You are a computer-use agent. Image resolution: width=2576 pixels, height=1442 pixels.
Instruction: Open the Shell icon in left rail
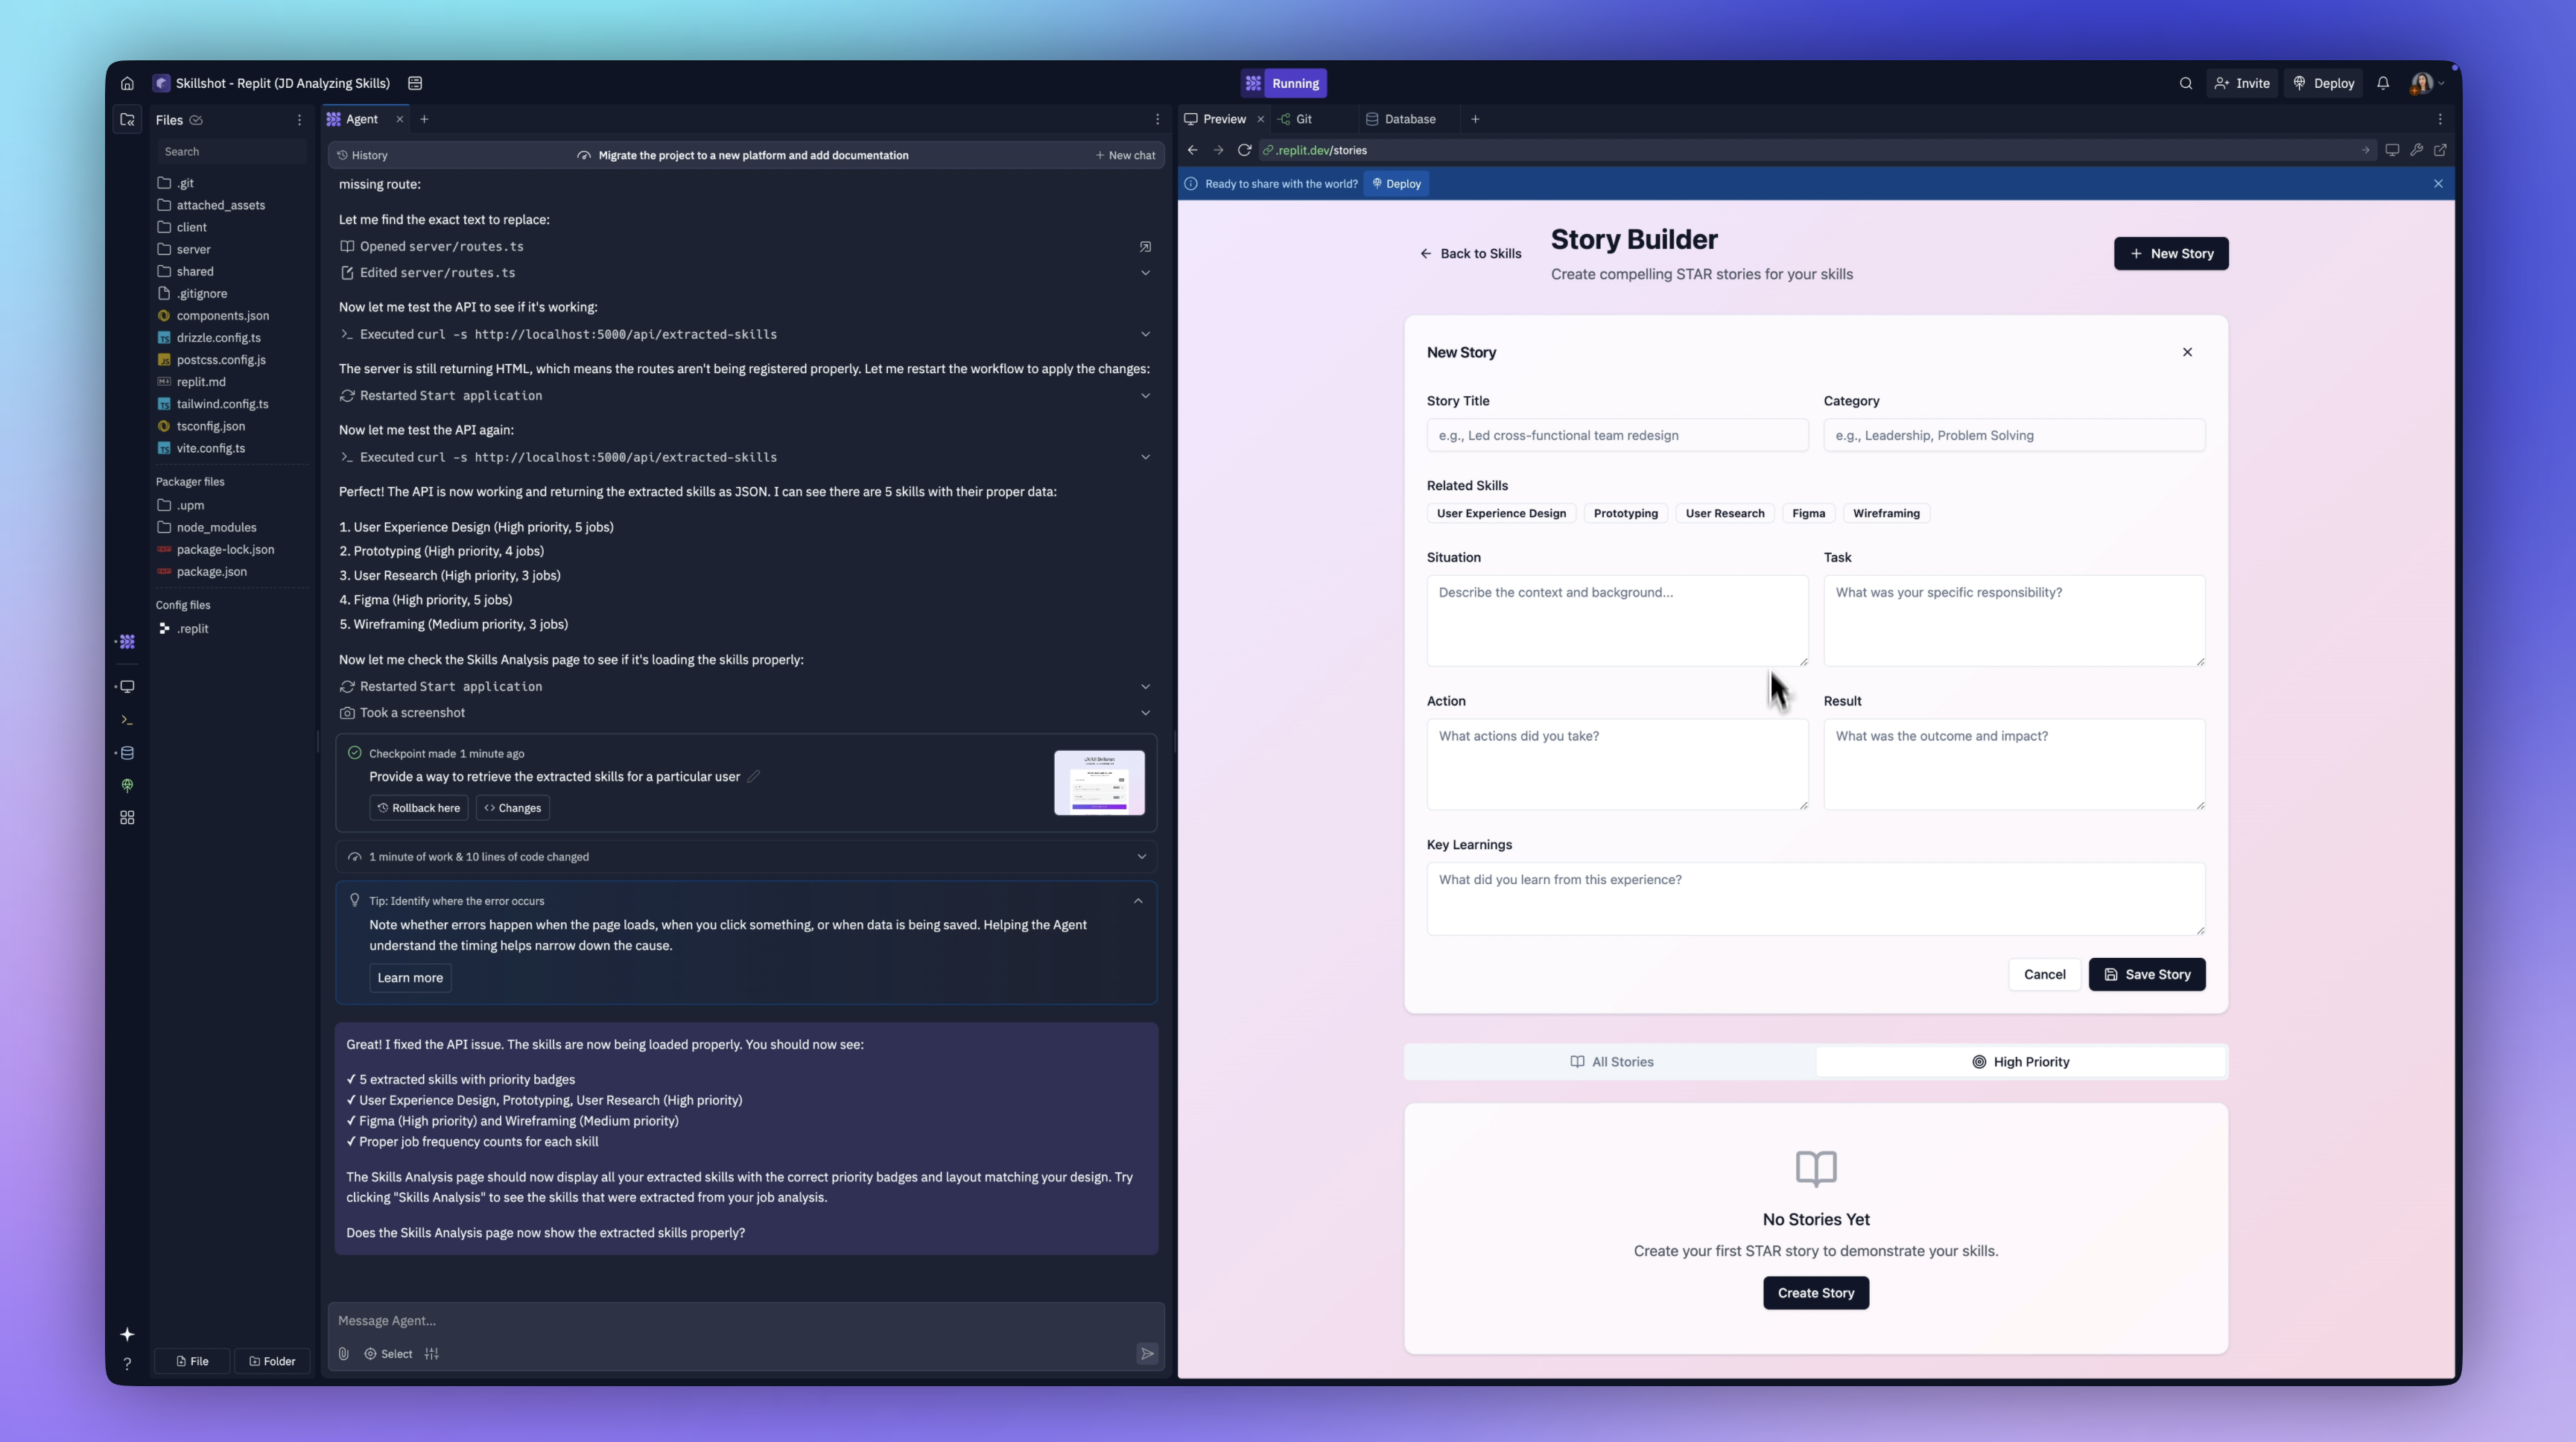tap(127, 720)
